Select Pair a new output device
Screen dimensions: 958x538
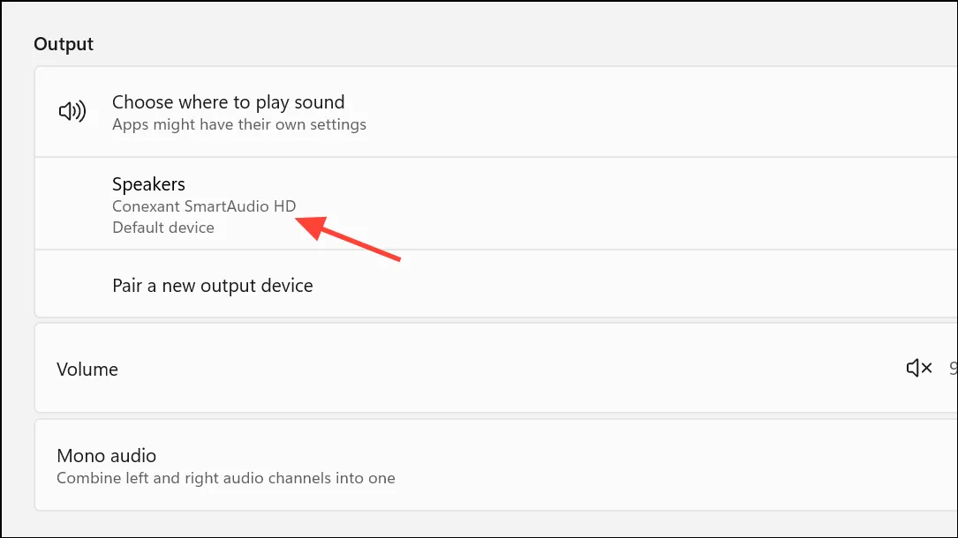tap(496, 285)
